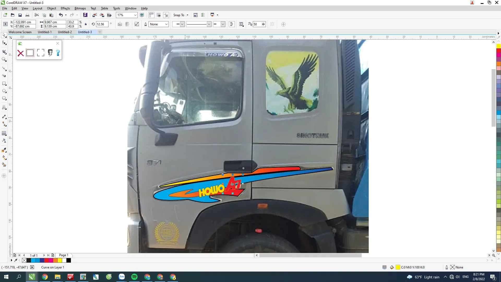This screenshot has width=501, height=282.
Task: Select the Crop tool
Action: (x=4, y=51)
